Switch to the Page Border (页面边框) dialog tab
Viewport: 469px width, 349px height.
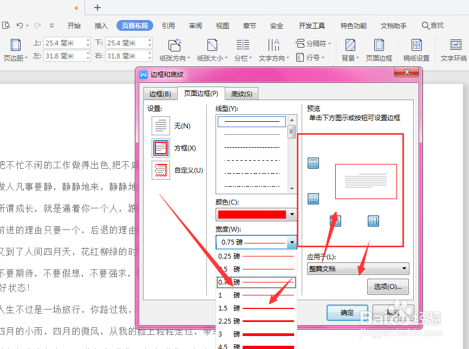[201, 94]
